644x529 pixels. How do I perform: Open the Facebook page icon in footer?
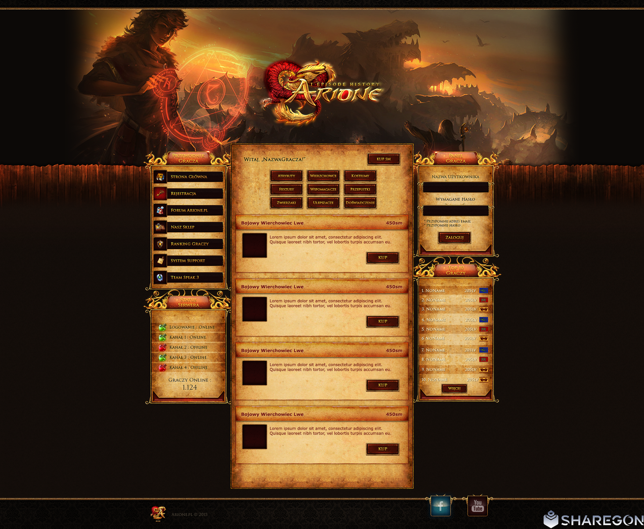[440, 506]
